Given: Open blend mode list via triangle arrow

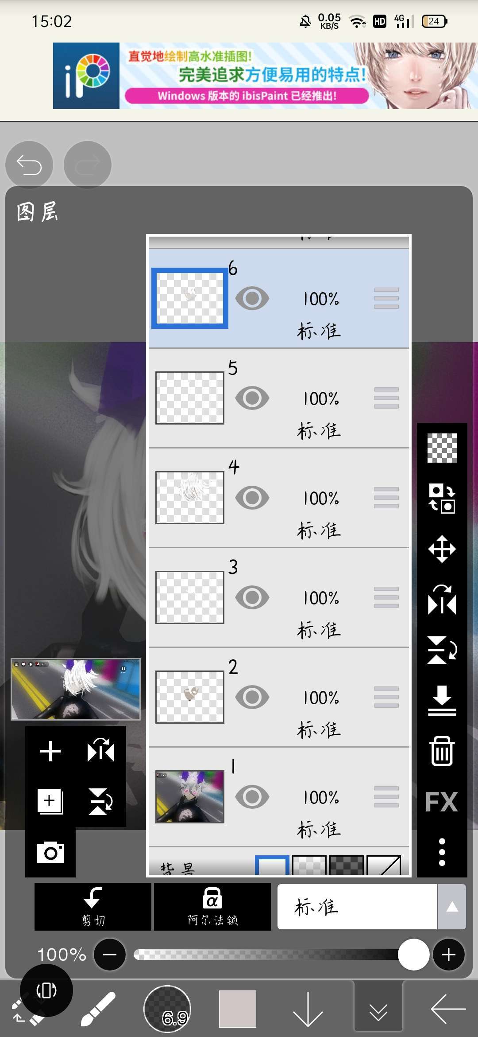Looking at the screenshot, I should [452, 907].
